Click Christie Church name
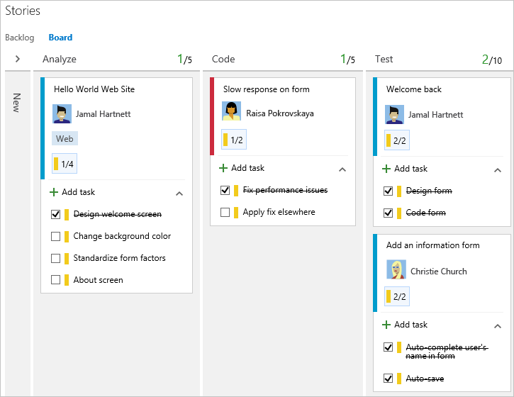 (x=439, y=272)
